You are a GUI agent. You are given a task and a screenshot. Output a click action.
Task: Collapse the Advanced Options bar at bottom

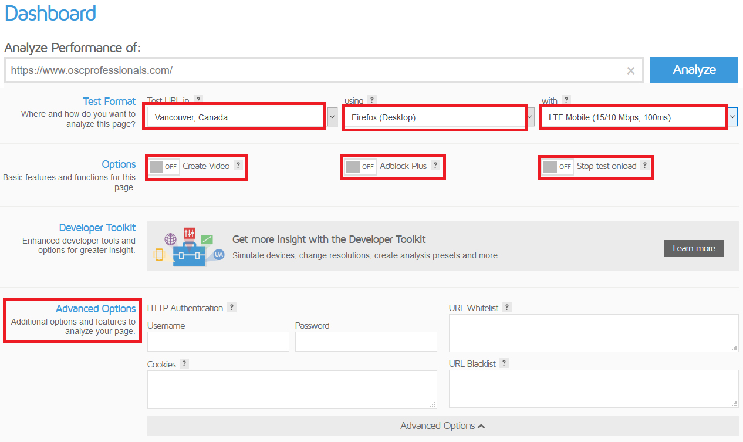tap(443, 426)
